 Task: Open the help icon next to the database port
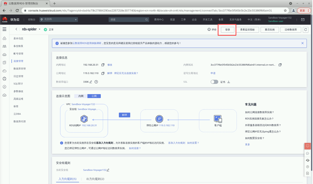pos(96,82)
